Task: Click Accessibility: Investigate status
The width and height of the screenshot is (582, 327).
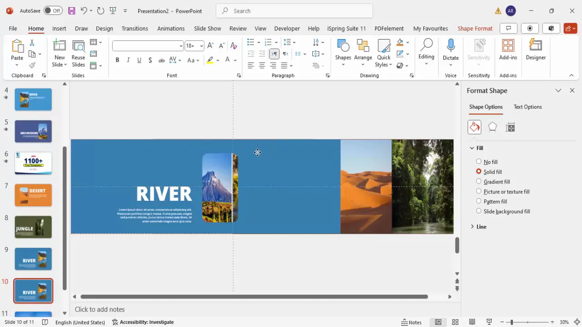Action: tap(143, 322)
